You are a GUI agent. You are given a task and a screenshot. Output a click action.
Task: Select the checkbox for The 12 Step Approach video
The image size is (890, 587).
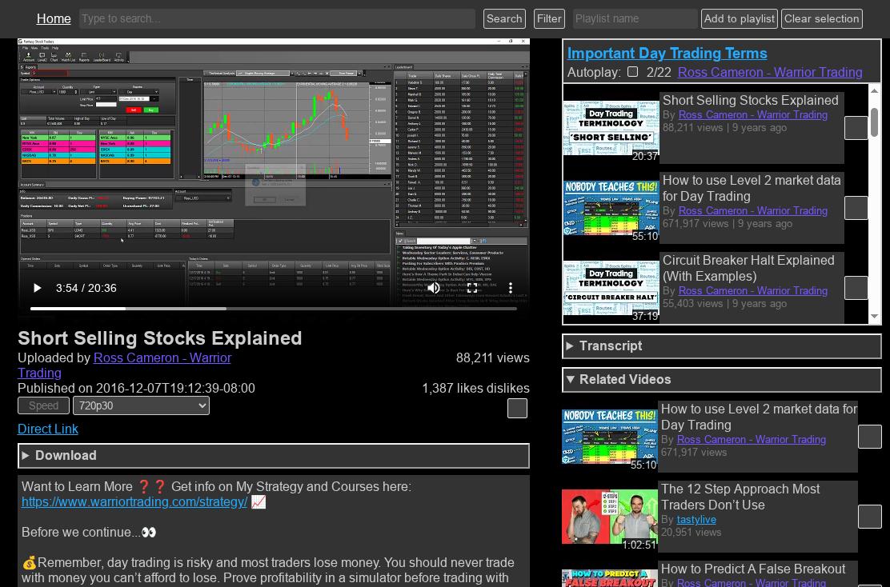(x=869, y=517)
